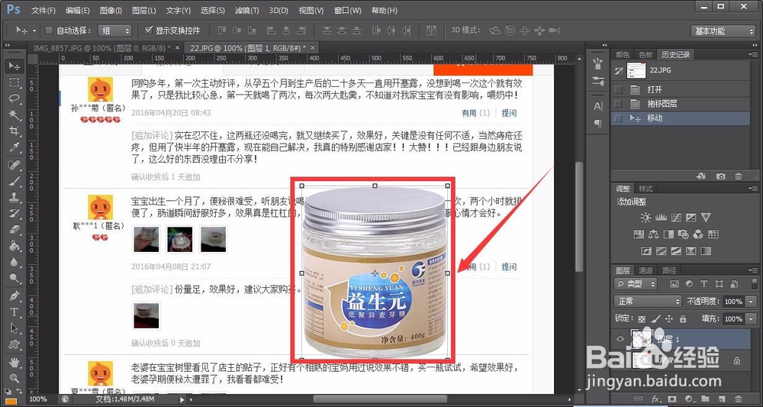Viewport: 763px width, 407px height.
Task: Open the 滤镜(T) menu
Action: click(246, 10)
